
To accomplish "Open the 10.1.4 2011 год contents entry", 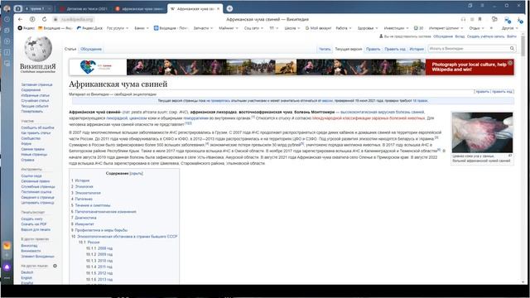I will [x=99, y=267].
